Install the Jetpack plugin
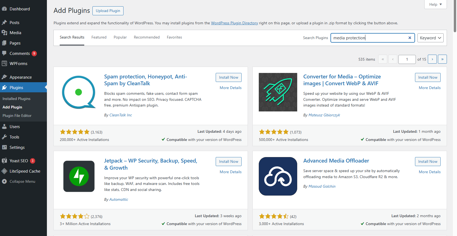 click(229, 161)
